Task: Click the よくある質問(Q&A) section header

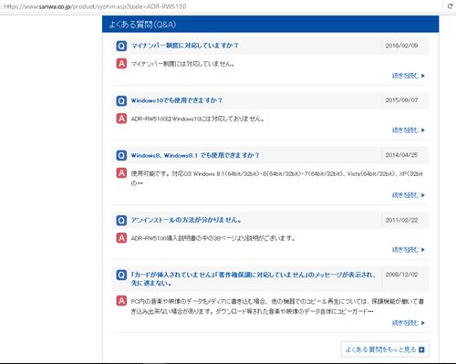Action: point(271,25)
